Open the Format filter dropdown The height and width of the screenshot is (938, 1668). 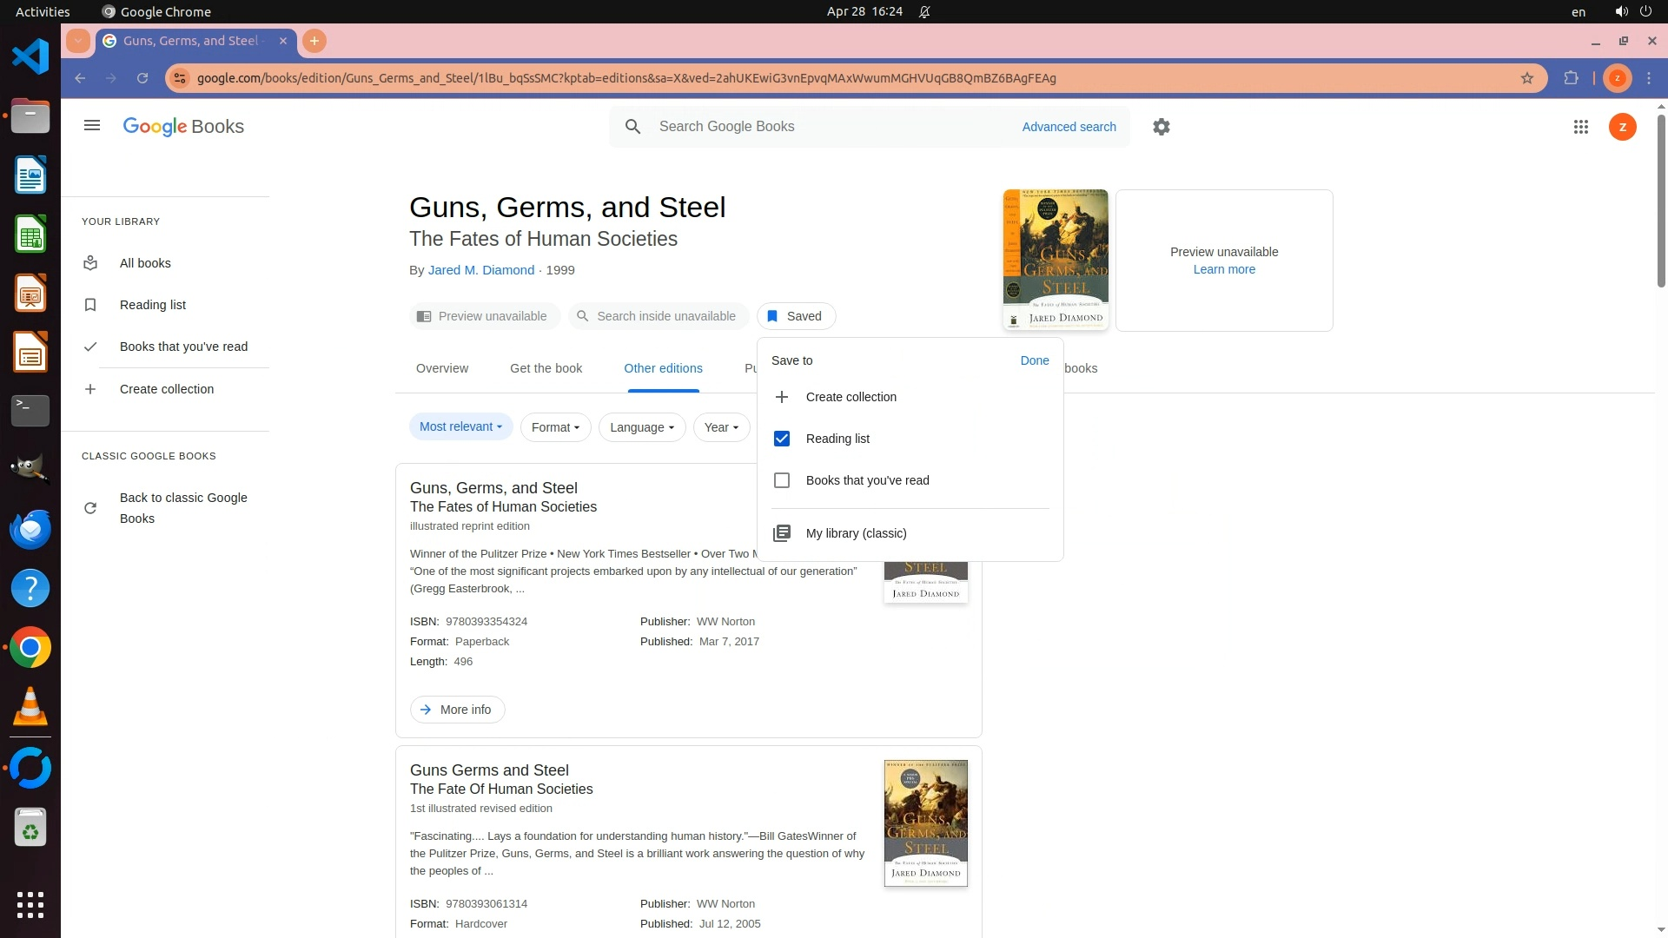555,427
